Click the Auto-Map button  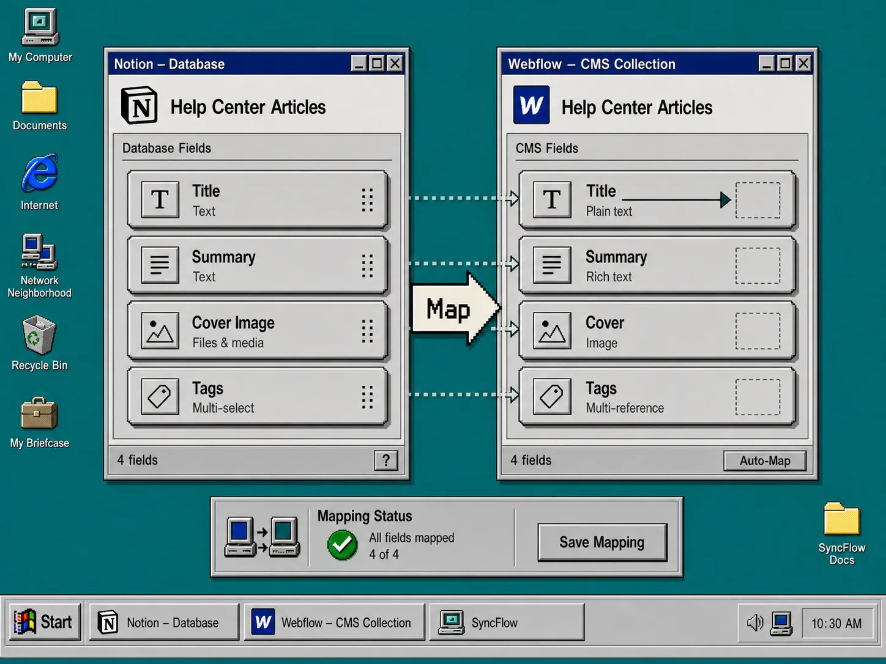(765, 460)
